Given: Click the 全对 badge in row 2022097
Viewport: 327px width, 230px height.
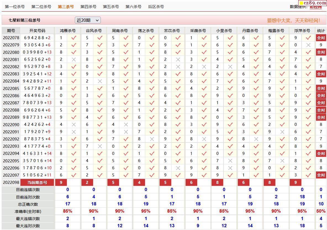Looking at the screenshot, I should click(x=321, y=175).
